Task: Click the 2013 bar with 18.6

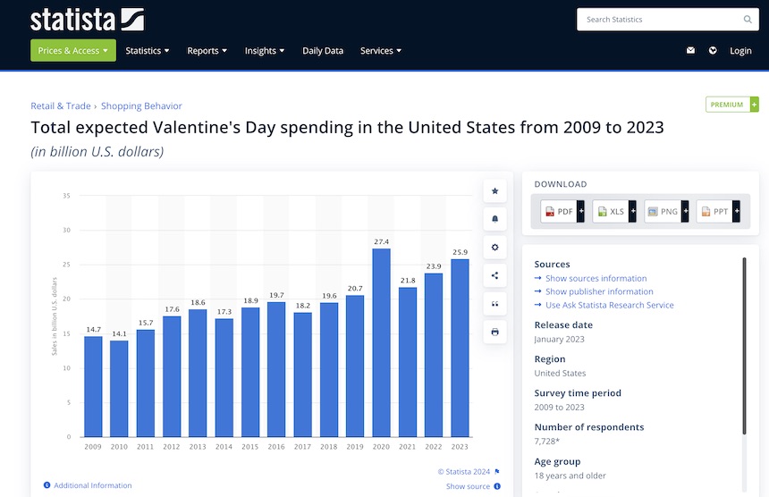Action: click(x=198, y=373)
